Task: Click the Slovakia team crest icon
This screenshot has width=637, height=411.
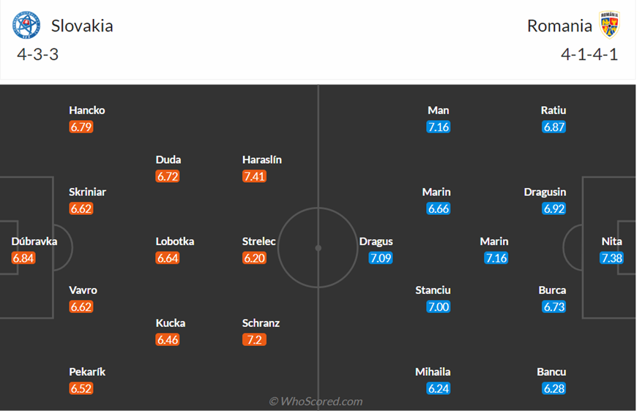Action: coord(26,25)
